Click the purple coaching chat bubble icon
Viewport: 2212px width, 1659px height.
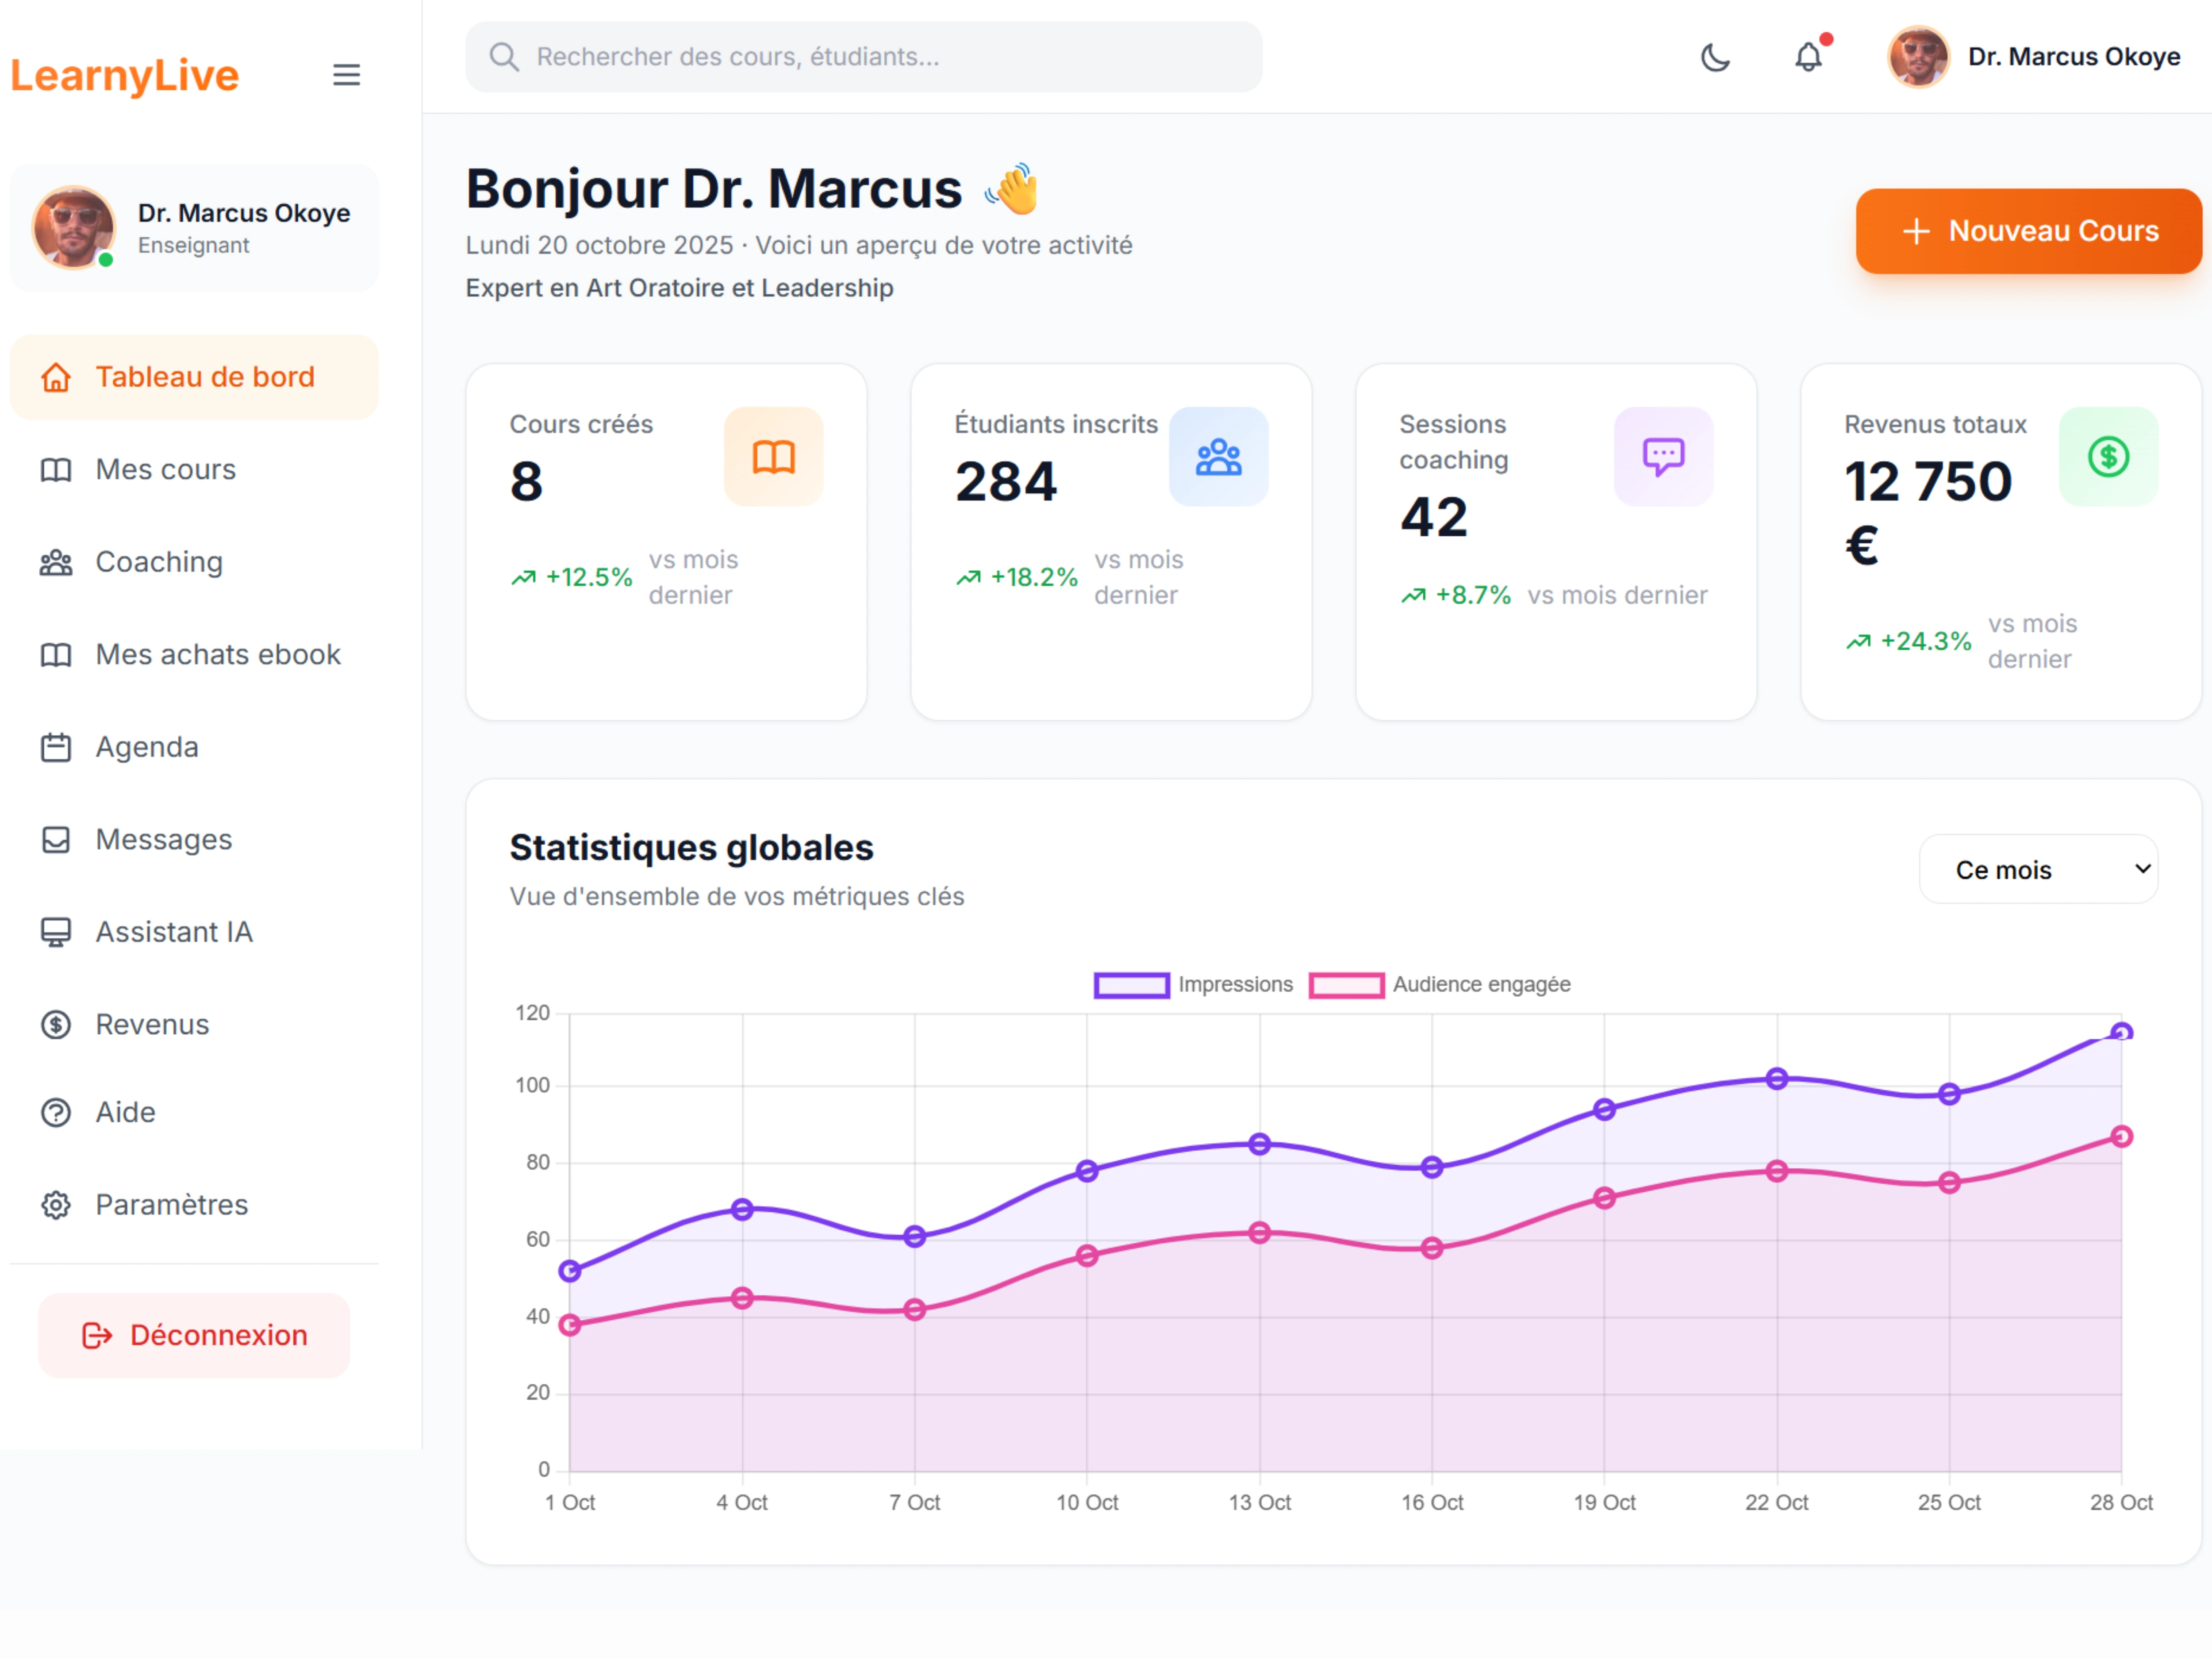1663,457
